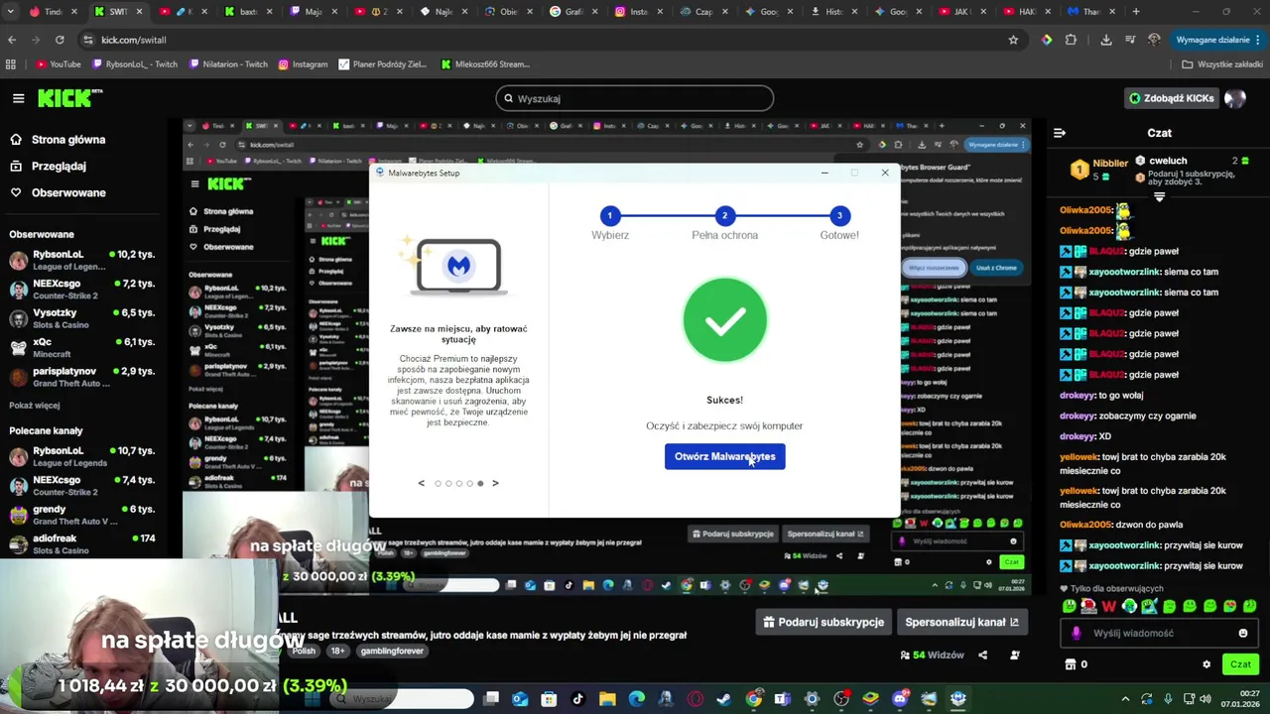
Task: Collapse the chat panel with arrow icon
Action: click(1060, 132)
